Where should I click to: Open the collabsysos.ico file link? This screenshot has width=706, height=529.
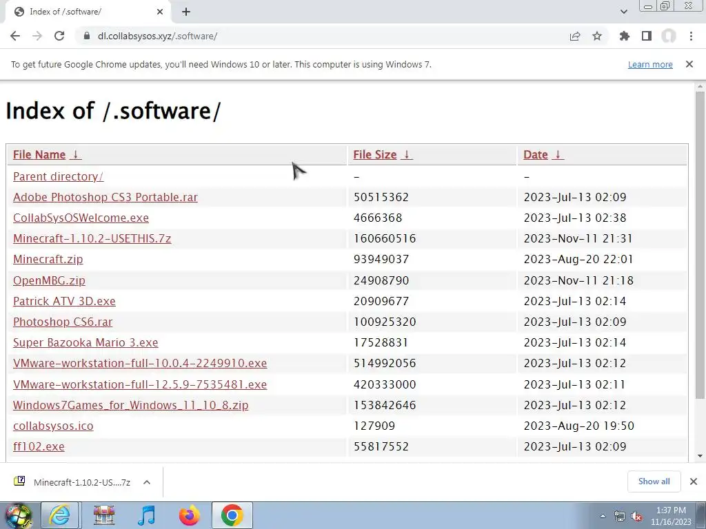[53, 426]
